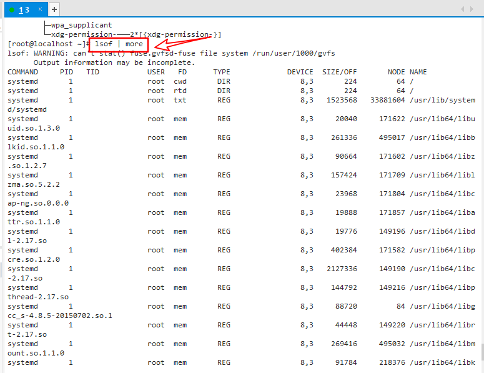Click the wrapped text thread-2.17.so
This screenshot has width=484, height=373.
(x=38, y=297)
